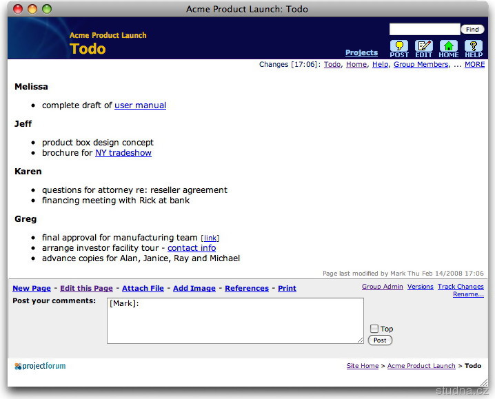This screenshot has width=495, height=399.
Task: Click inside the comments text area
Action: click(x=235, y=320)
